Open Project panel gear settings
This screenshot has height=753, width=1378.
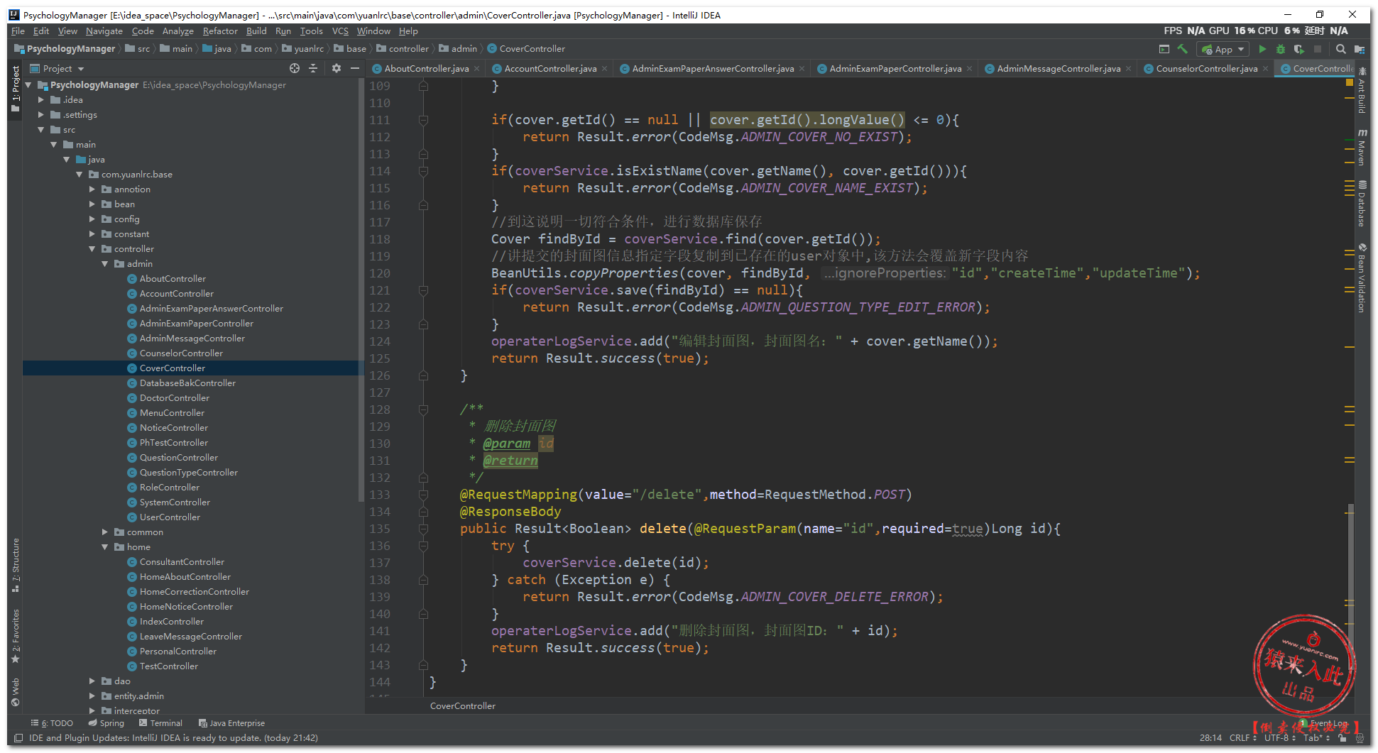[x=337, y=68]
